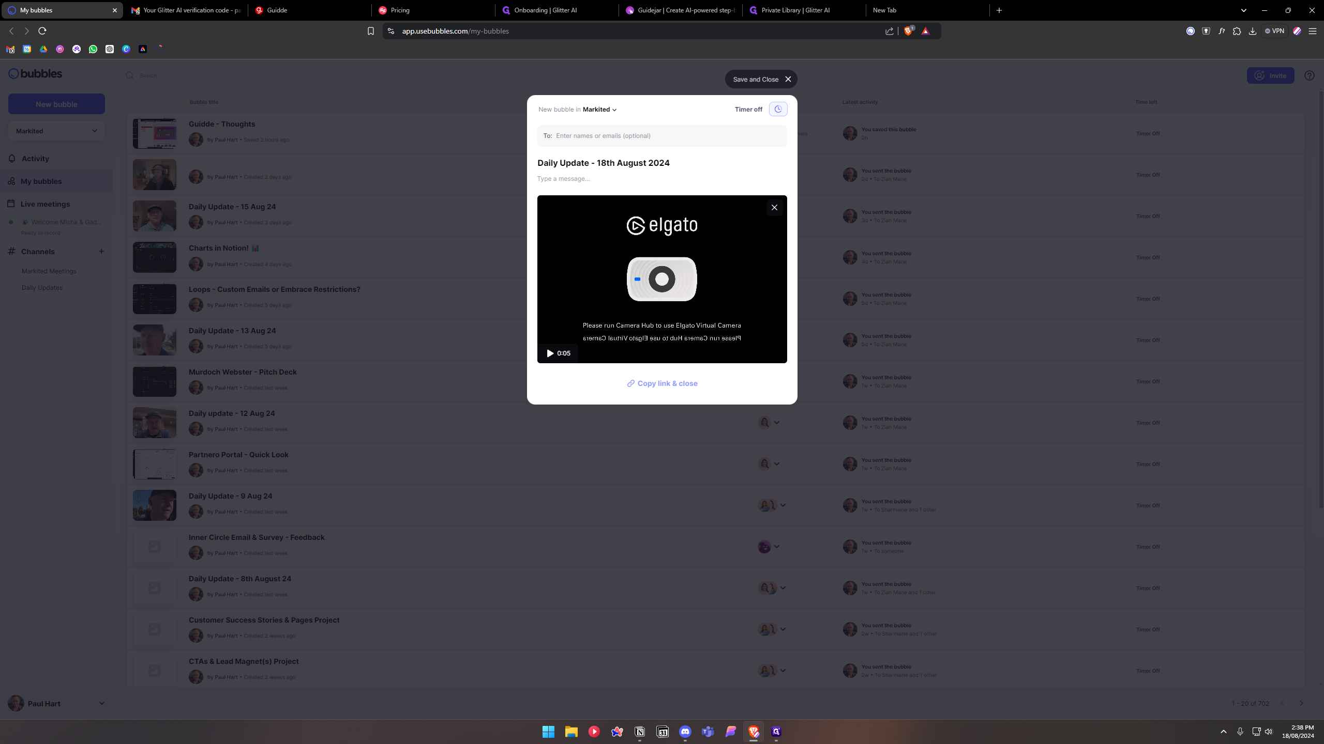Expand recipients for Daily update - 12 Aug 24
This screenshot has width=1324, height=744.
(x=777, y=423)
